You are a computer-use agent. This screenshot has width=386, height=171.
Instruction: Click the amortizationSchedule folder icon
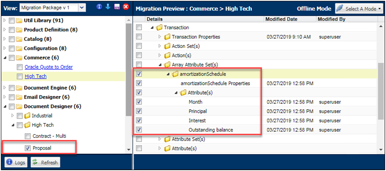click(175, 74)
